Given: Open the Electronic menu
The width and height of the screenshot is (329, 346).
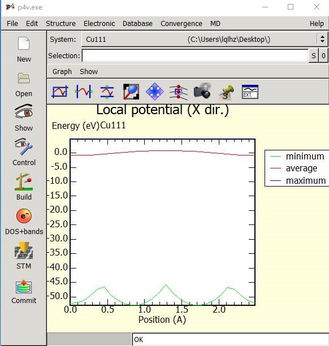Looking at the screenshot, I should [x=99, y=24].
